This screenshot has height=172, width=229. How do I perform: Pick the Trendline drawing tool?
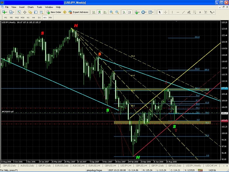[183, 12]
